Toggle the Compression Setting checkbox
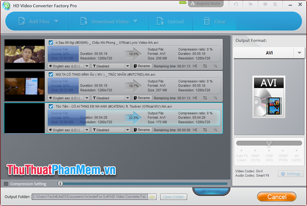The image size is (307, 206). [x=6, y=184]
